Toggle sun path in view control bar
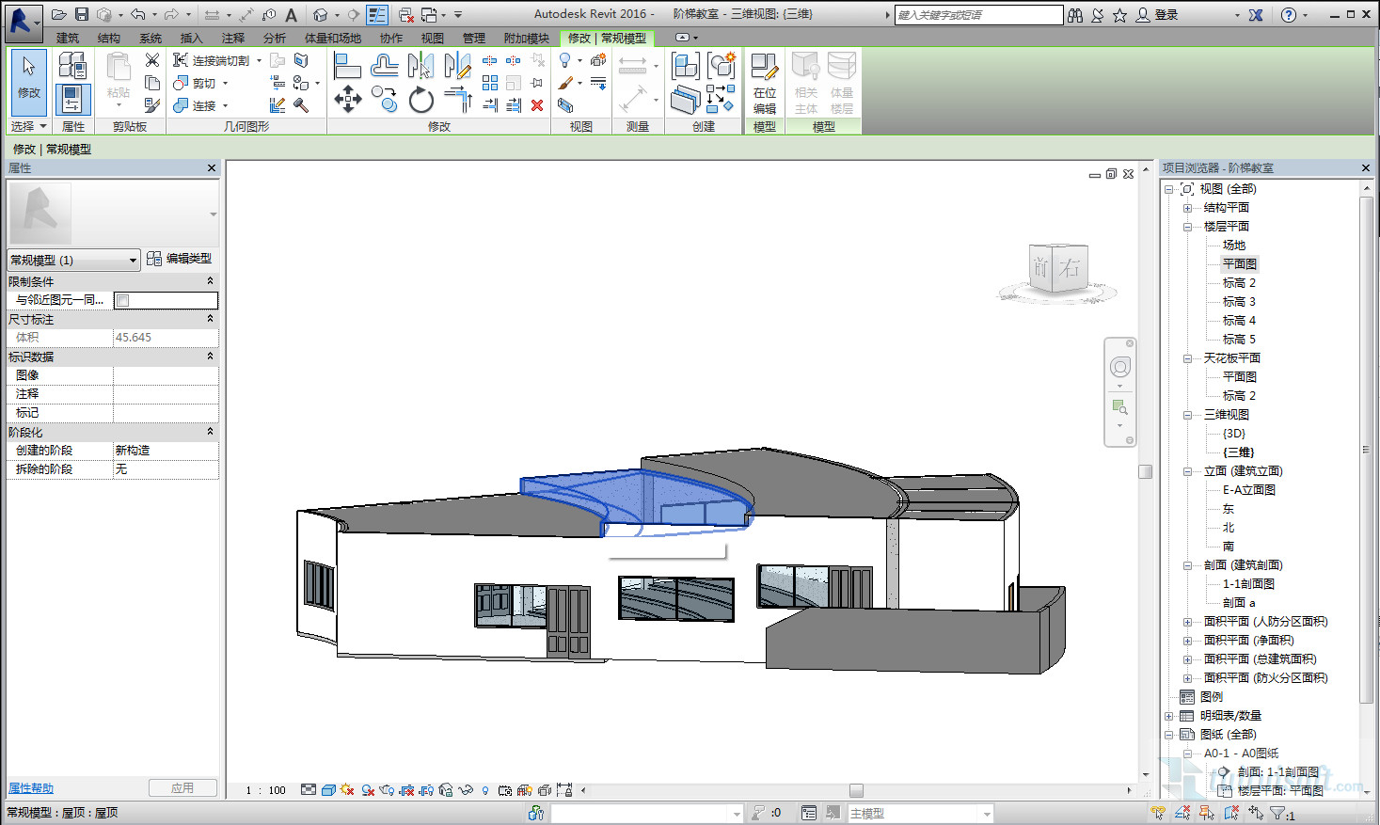The width and height of the screenshot is (1380, 825). click(347, 790)
